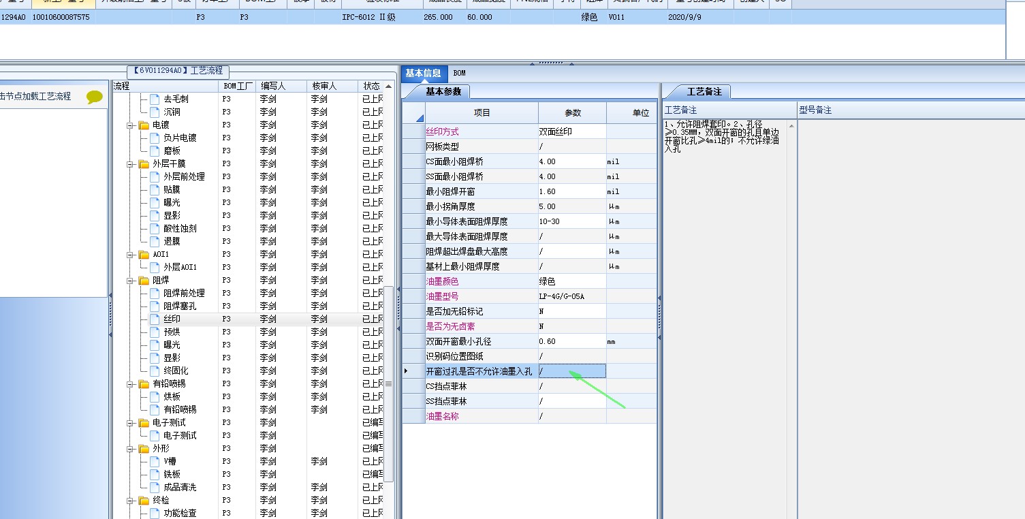Click the 双面开窗最小孔径 value 0.60
This screenshot has height=519, width=1025.
point(572,341)
